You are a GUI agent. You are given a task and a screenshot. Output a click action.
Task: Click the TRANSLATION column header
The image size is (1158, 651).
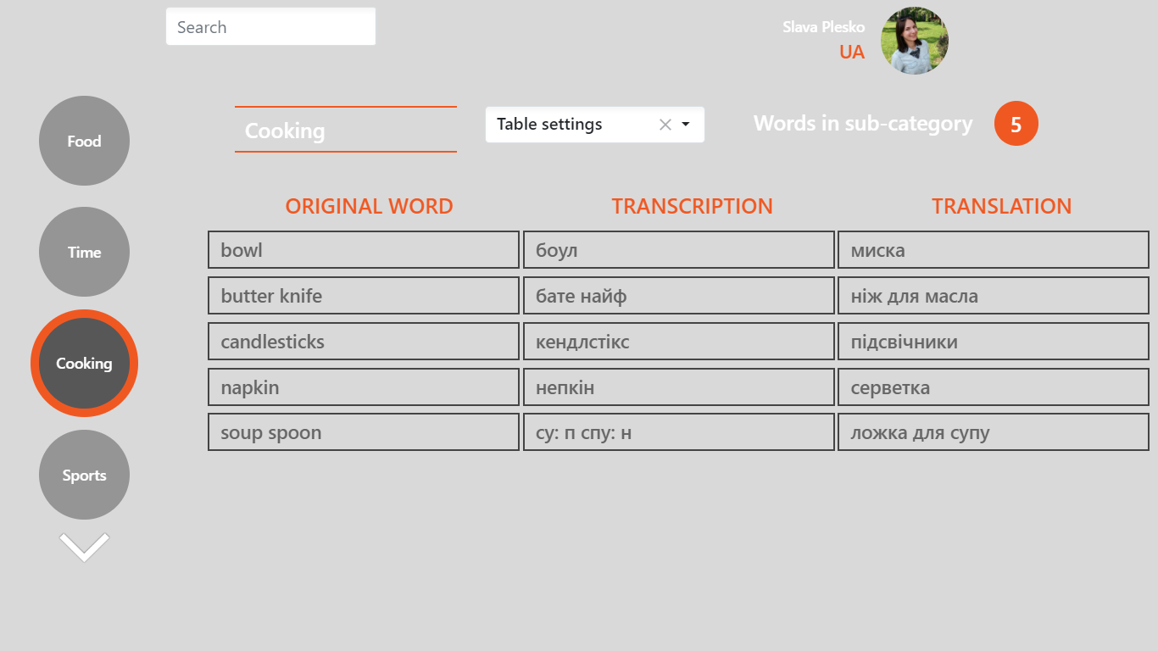pos(1001,206)
